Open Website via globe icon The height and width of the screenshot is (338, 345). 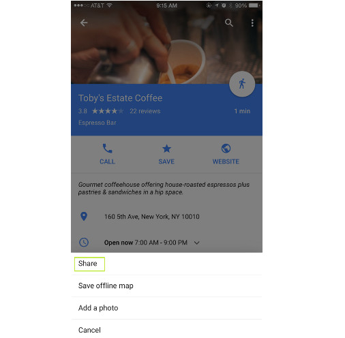tap(226, 149)
